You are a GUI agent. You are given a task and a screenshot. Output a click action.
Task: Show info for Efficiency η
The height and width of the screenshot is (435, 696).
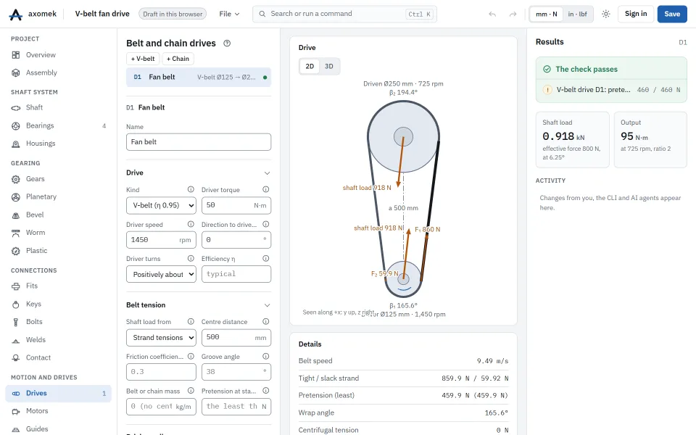click(266, 258)
